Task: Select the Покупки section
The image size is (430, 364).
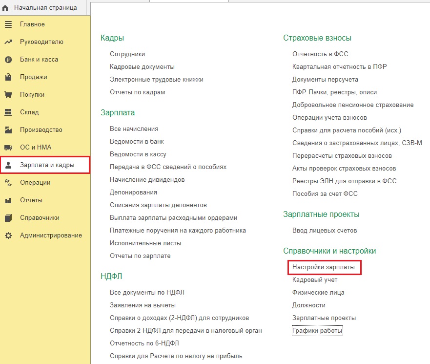Action: [x=32, y=94]
